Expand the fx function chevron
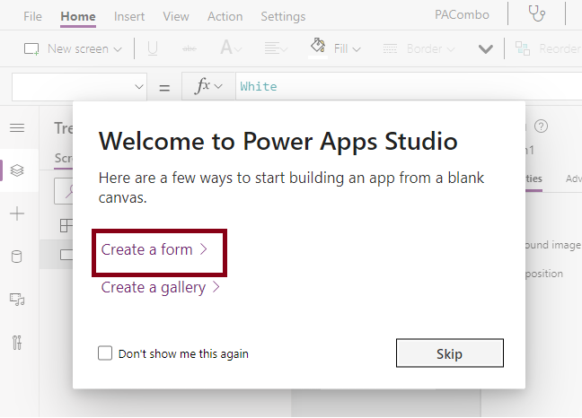582x418 pixels. pyautogui.click(x=218, y=87)
